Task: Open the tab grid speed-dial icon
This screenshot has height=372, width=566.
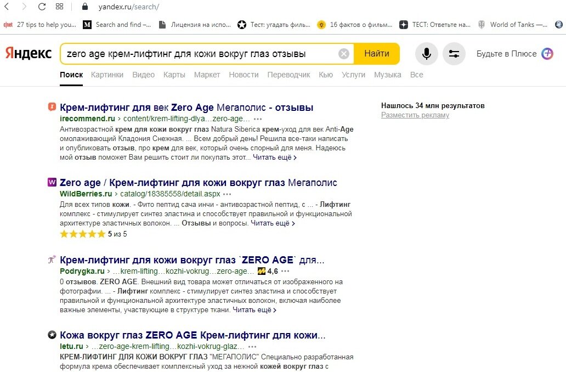Action: [x=60, y=6]
